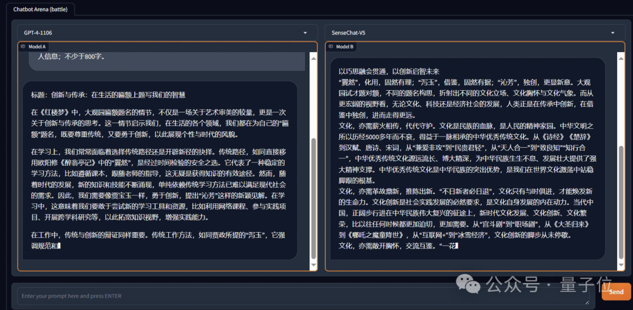This screenshot has width=633, height=310.
Task: Click the Model B scrollbar up arrow
Action: (621, 57)
